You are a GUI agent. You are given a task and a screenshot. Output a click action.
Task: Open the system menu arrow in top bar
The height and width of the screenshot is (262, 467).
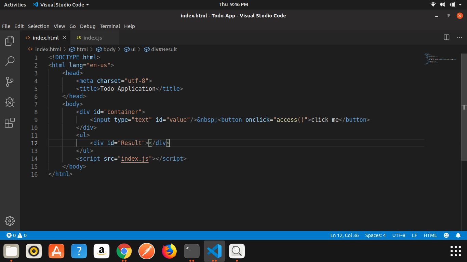point(461,5)
